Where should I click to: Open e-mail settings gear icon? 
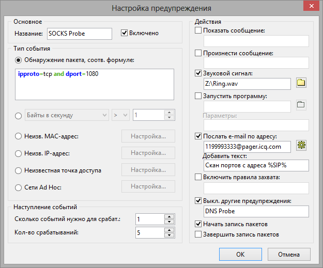(301, 146)
